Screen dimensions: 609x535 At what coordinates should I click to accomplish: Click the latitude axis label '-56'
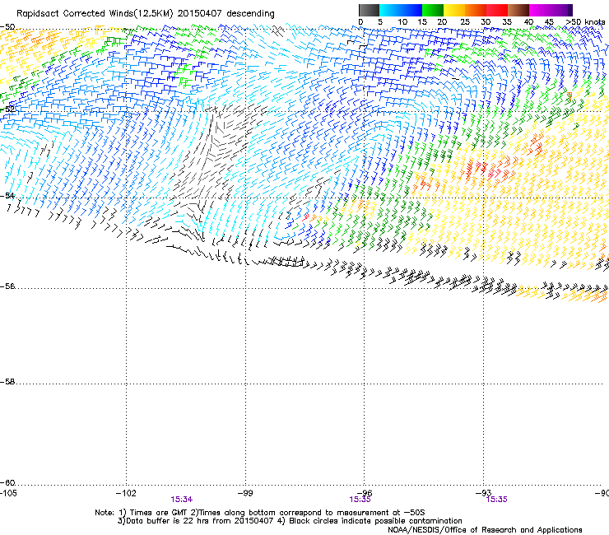coord(7,286)
